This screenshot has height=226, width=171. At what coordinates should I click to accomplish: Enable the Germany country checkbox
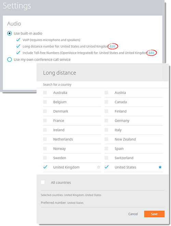106,120
